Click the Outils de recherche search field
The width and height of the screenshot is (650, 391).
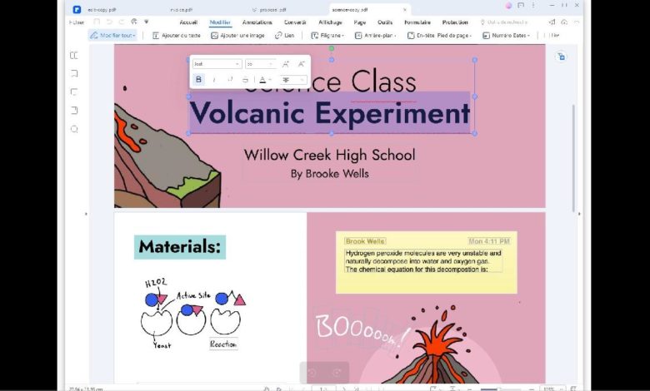pyautogui.click(x=504, y=22)
